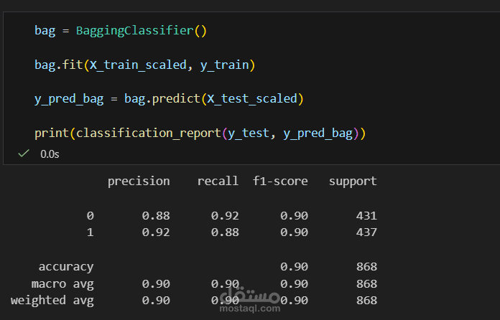Click X_test_scaled in the predict call
This screenshot has width=500, height=320.
click(x=251, y=98)
